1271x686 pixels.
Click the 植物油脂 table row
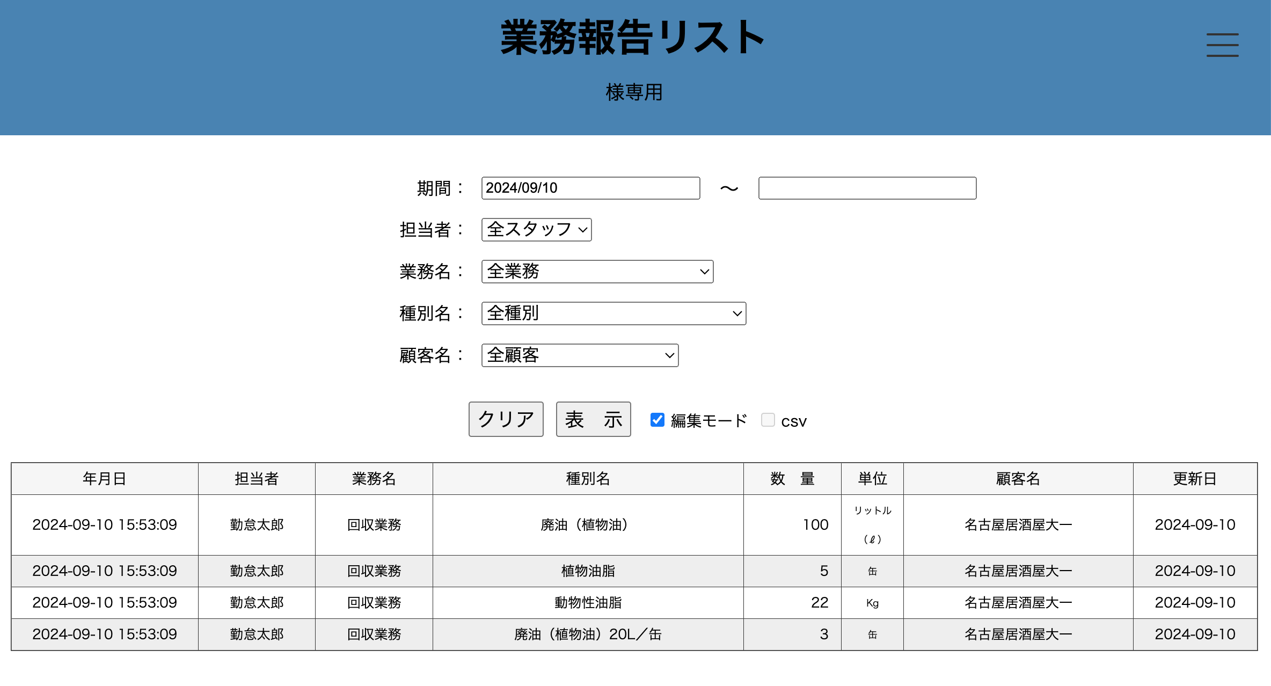(588, 571)
